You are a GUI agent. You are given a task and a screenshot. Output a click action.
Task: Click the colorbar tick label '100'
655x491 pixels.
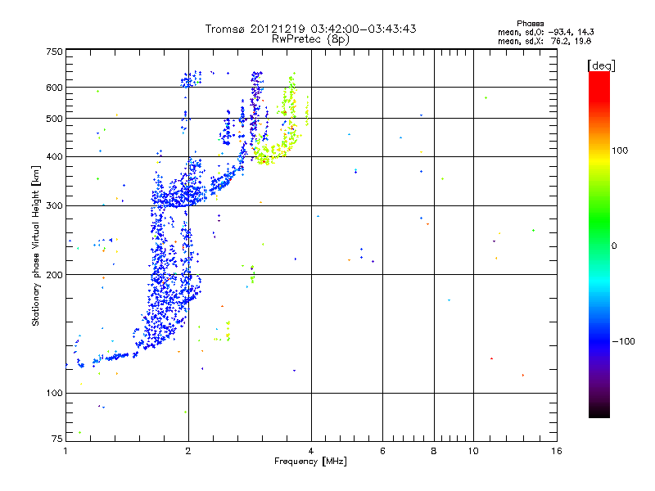pos(620,151)
